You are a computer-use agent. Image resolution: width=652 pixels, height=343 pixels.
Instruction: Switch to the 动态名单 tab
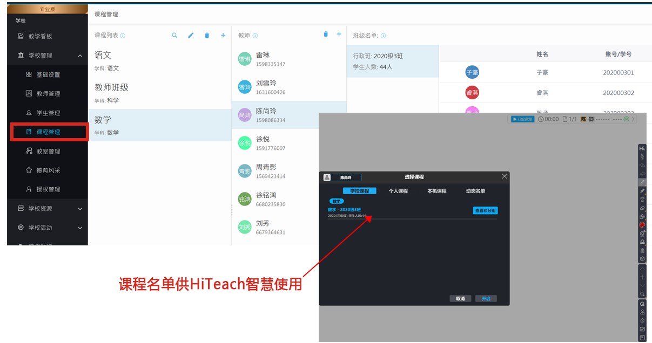pyautogui.click(x=475, y=191)
